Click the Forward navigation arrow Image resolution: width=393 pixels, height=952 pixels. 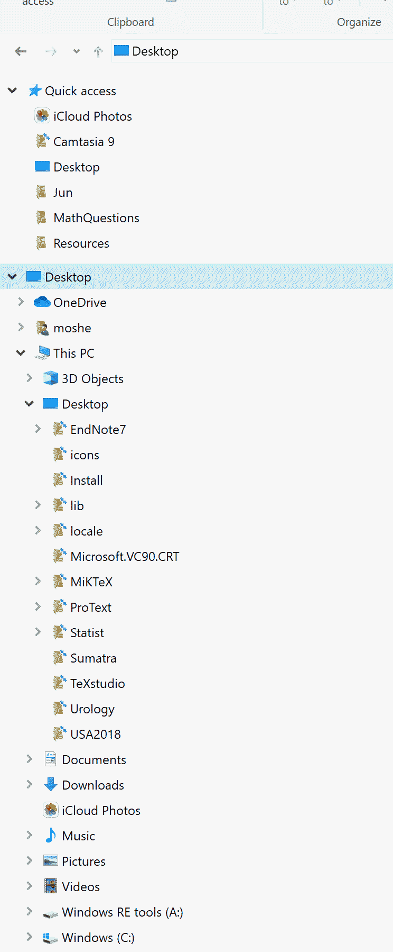point(51,51)
